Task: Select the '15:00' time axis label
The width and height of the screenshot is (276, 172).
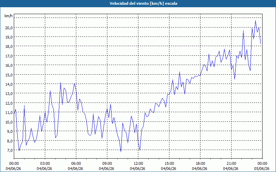Action: [x=169, y=164]
